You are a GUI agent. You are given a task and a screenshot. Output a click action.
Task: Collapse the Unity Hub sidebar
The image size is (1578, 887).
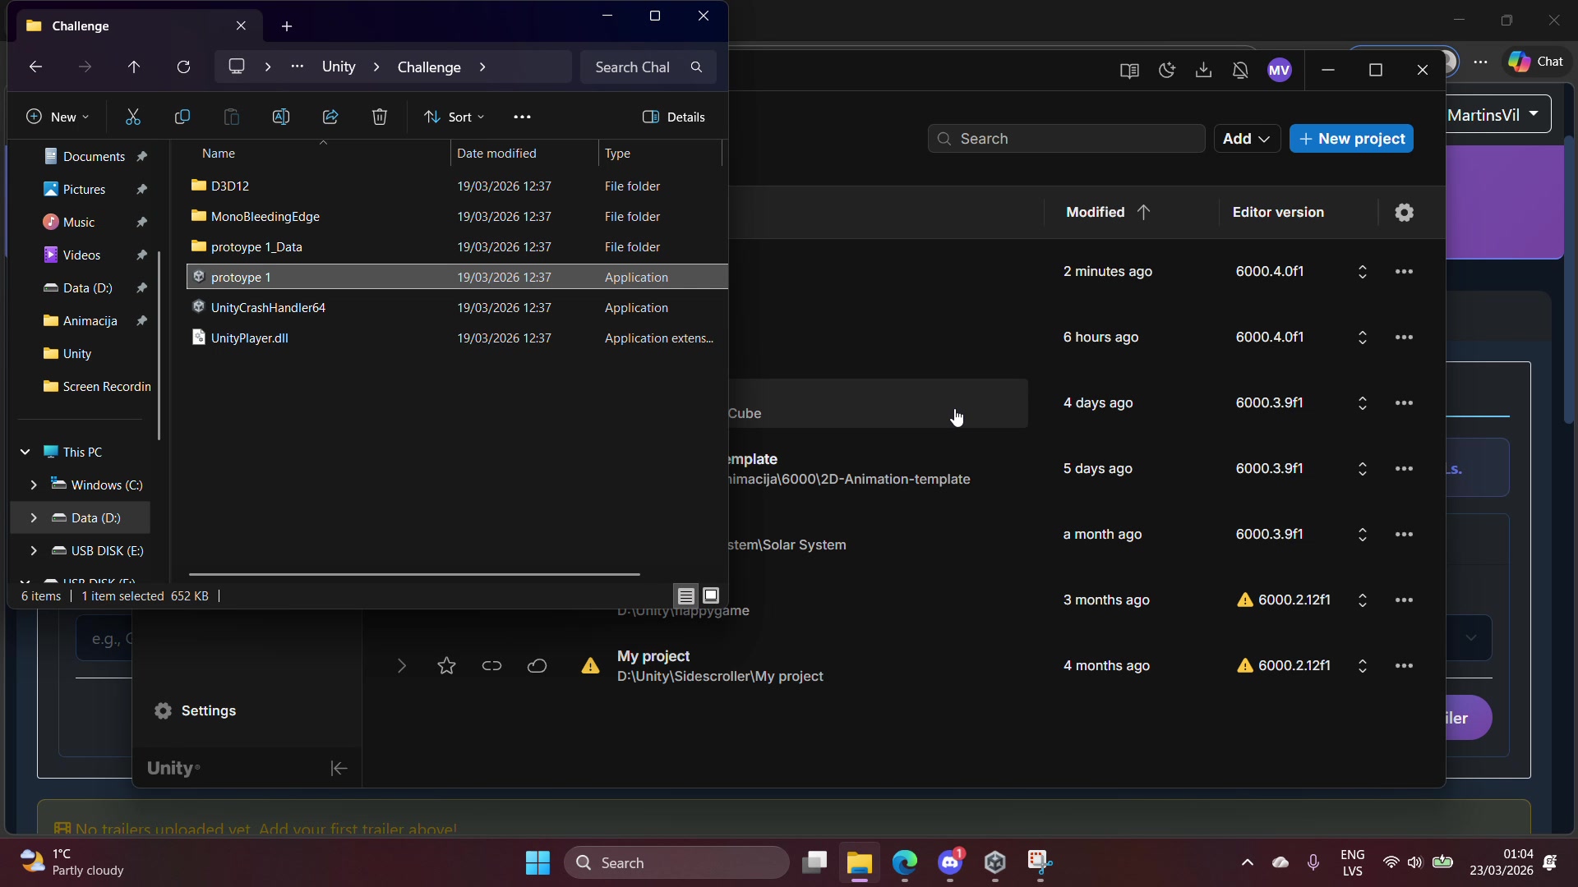(x=339, y=769)
